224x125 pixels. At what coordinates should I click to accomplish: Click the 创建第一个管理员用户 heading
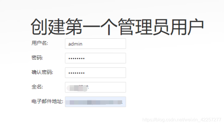click(117, 27)
